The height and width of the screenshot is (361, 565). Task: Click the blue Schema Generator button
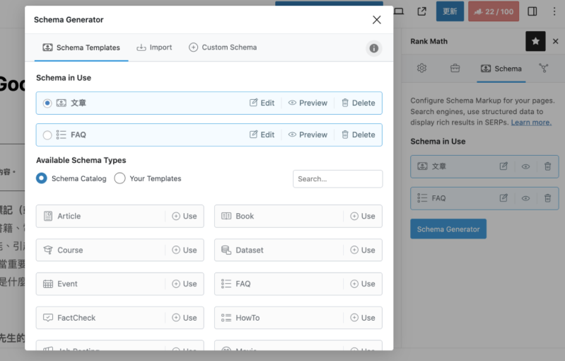click(x=448, y=229)
